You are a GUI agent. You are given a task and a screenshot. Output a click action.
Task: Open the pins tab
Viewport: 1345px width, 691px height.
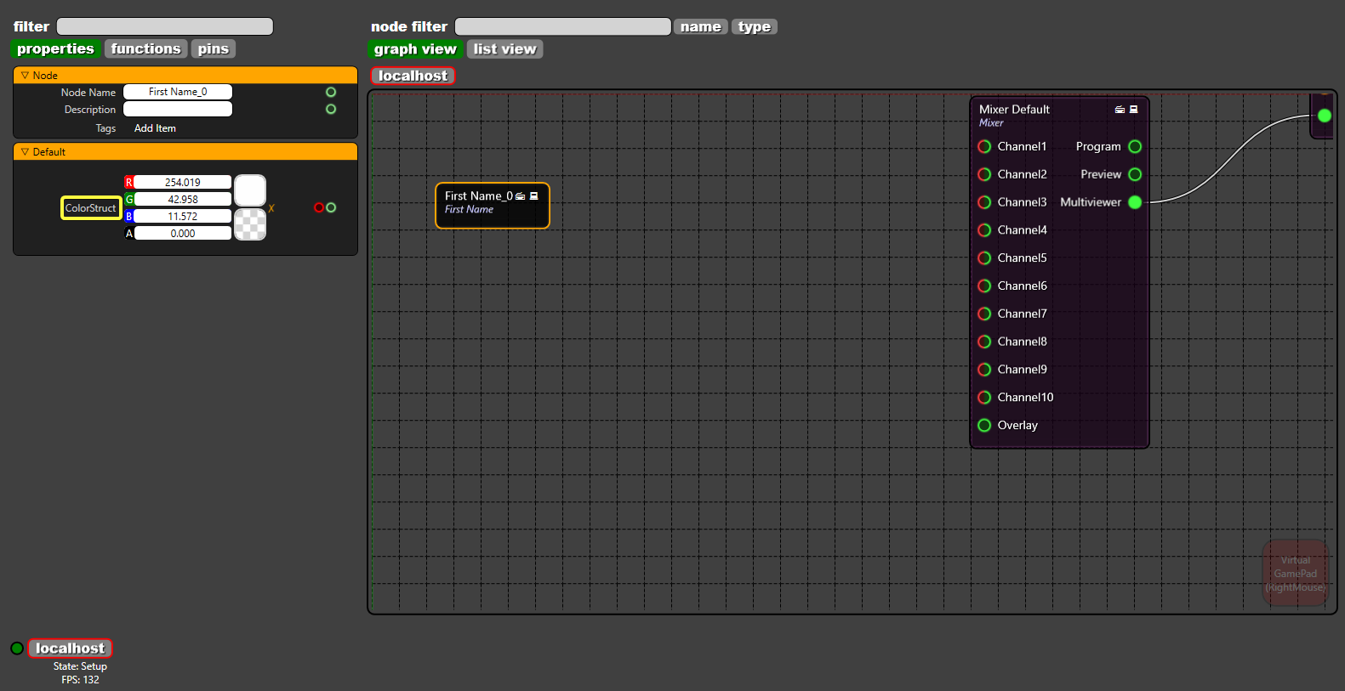(x=213, y=49)
